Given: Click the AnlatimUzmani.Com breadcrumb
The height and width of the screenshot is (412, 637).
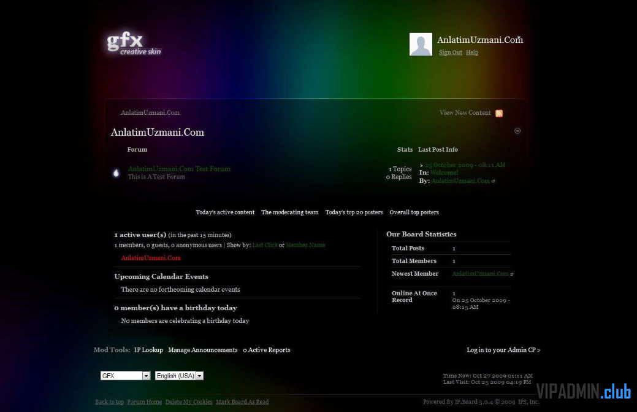Looking at the screenshot, I should point(150,112).
